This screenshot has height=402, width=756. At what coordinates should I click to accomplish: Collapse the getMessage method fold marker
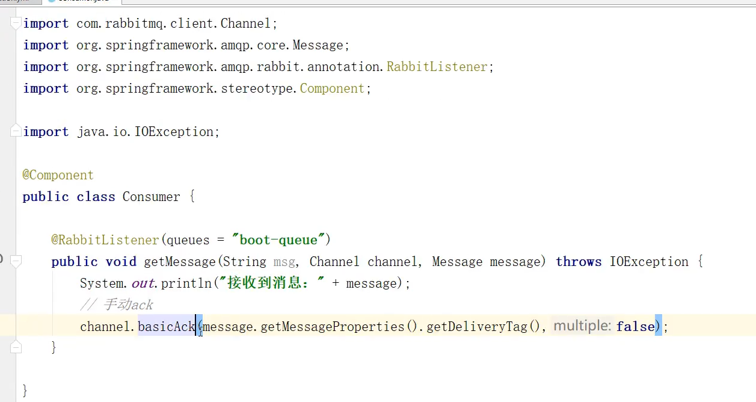pyautogui.click(x=16, y=261)
